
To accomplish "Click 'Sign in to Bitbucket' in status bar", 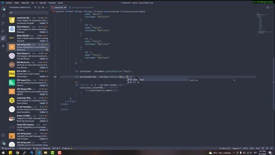I will coord(42,148).
